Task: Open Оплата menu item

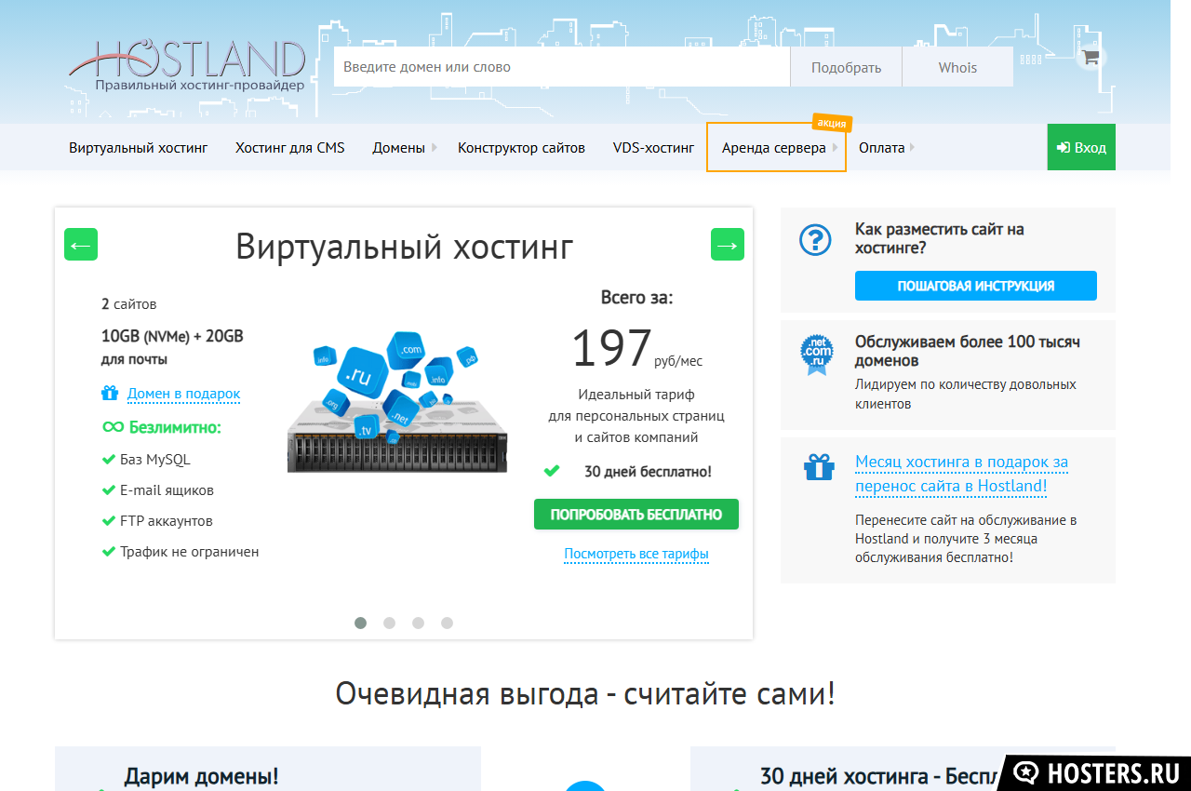Action: tap(882, 147)
